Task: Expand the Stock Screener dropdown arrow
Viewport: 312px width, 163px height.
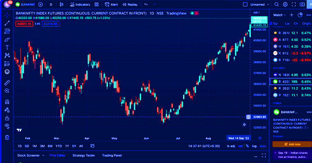Action: point(43,155)
